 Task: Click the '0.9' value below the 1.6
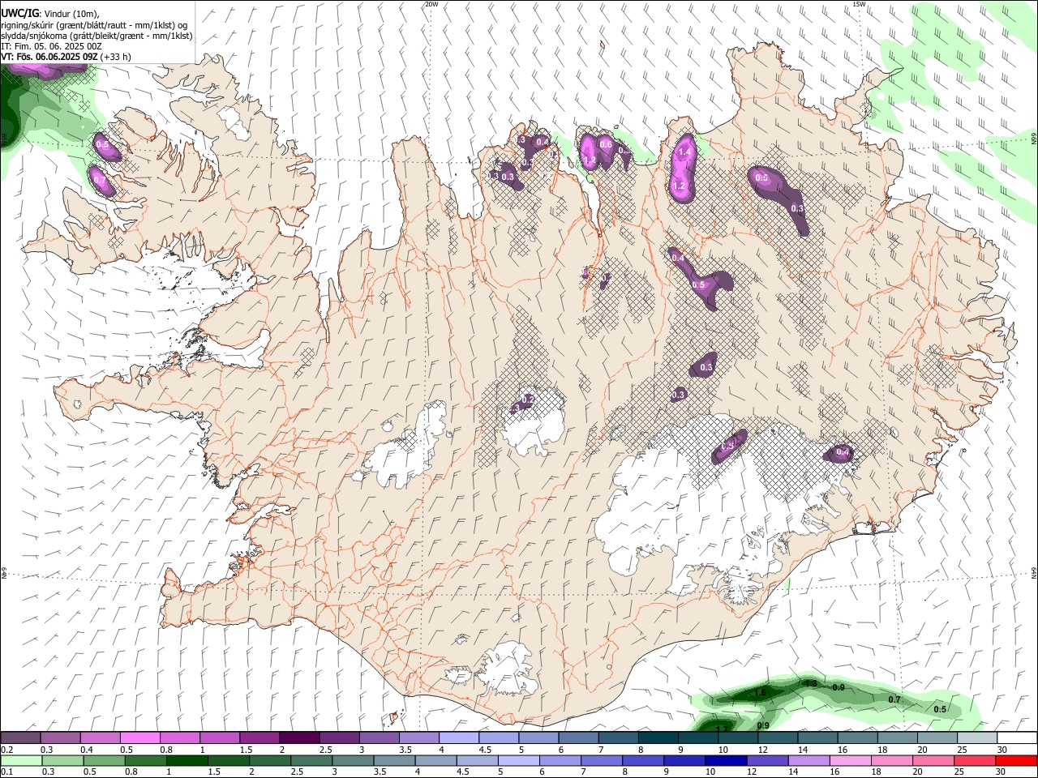763,725
